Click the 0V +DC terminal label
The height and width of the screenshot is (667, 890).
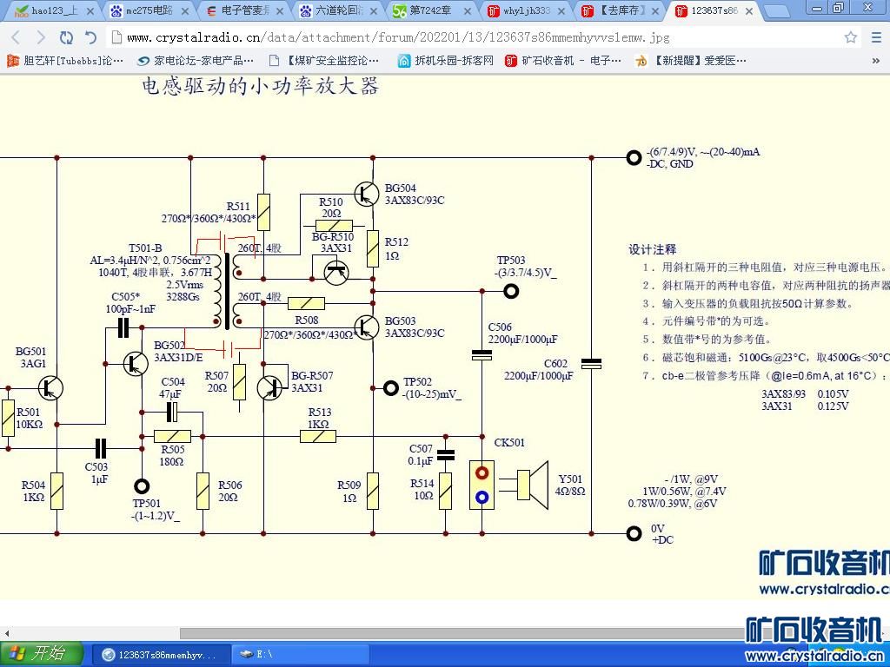coord(661,534)
